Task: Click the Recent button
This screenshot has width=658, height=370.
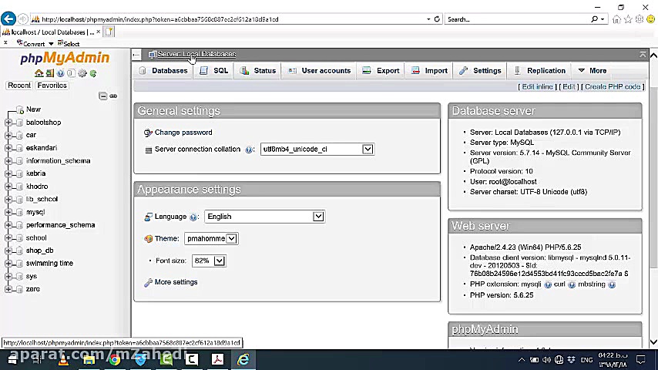Action: click(x=19, y=86)
